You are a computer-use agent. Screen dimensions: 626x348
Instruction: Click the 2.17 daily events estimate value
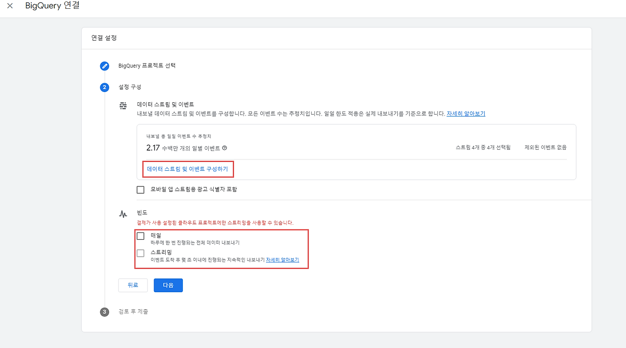(153, 147)
